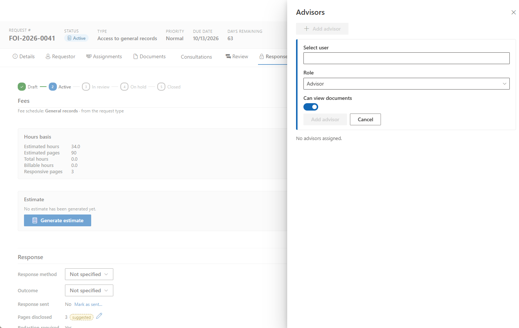
Task: Focus the Select user input field
Action: coord(406,58)
